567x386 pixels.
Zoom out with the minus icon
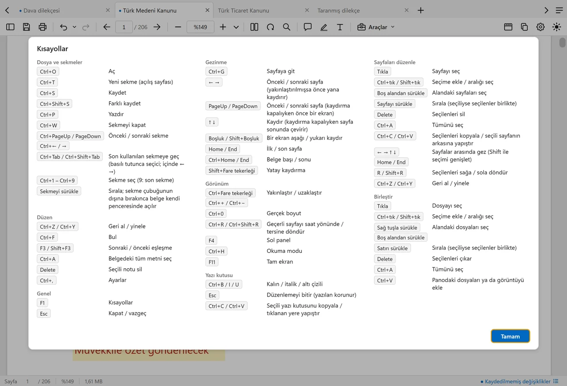click(178, 27)
